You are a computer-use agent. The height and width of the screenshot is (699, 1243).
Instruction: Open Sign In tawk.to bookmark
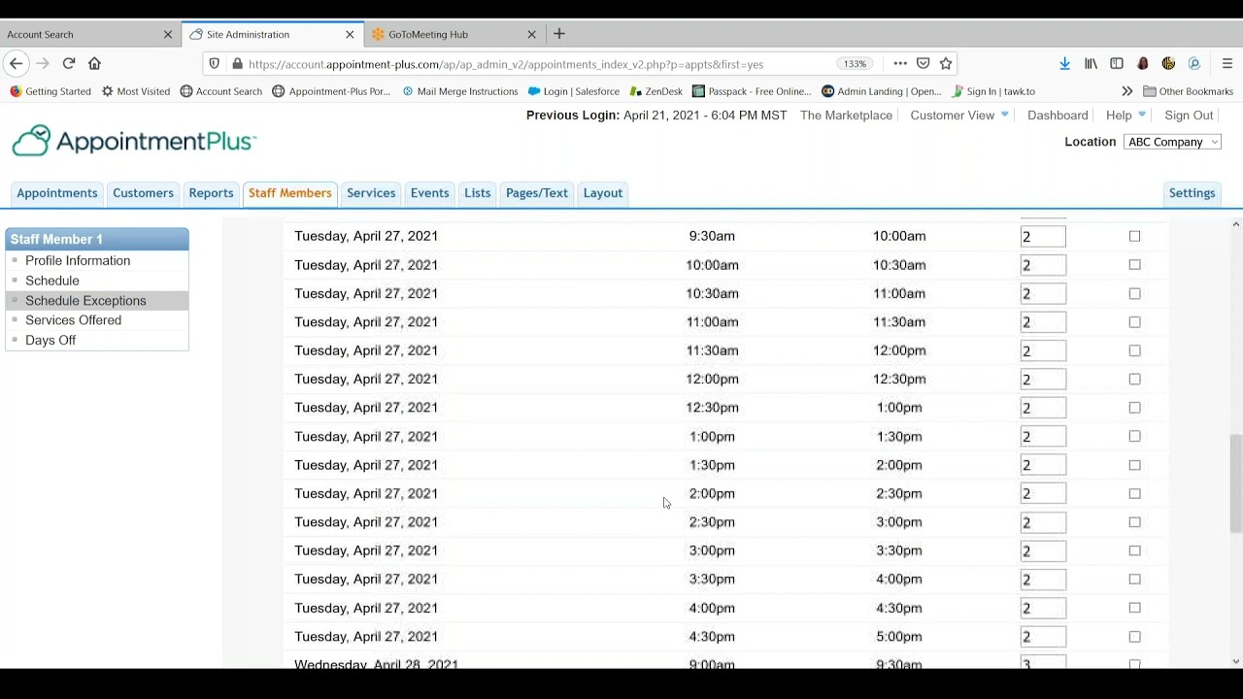coord(993,91)
